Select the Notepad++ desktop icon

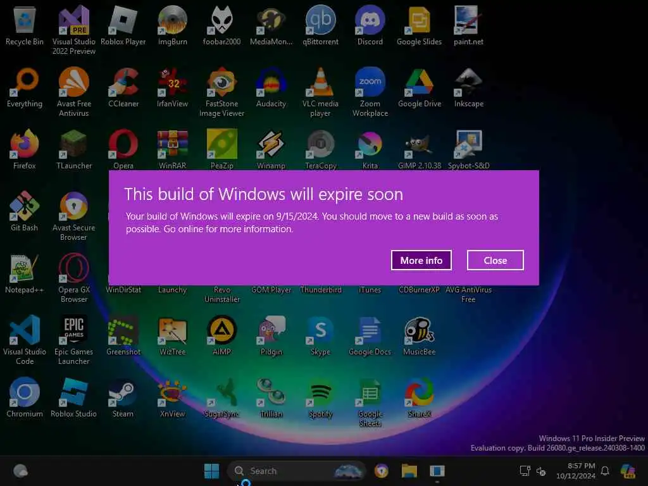25,273
